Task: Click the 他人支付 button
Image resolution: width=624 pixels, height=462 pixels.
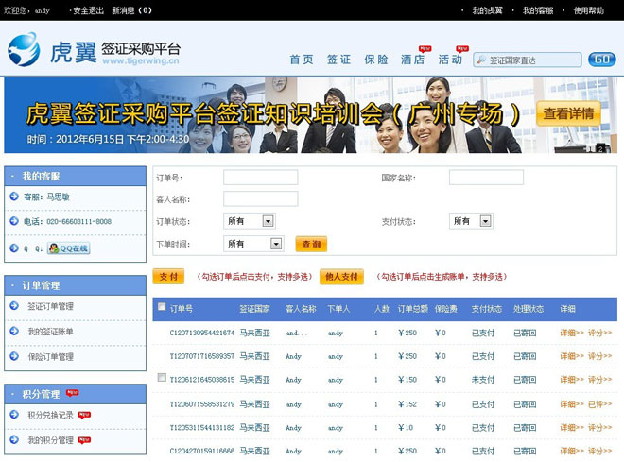Action: (341, 276)
